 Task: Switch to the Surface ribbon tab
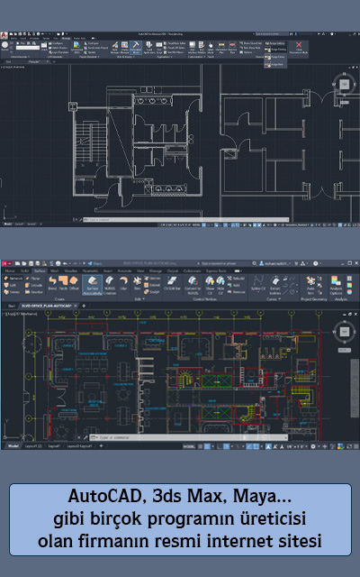coord(40,270)
